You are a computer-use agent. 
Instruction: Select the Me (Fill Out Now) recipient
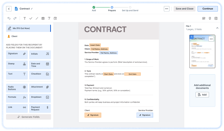28,28
